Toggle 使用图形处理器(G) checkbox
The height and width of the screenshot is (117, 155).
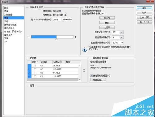(x=91, y=75)
